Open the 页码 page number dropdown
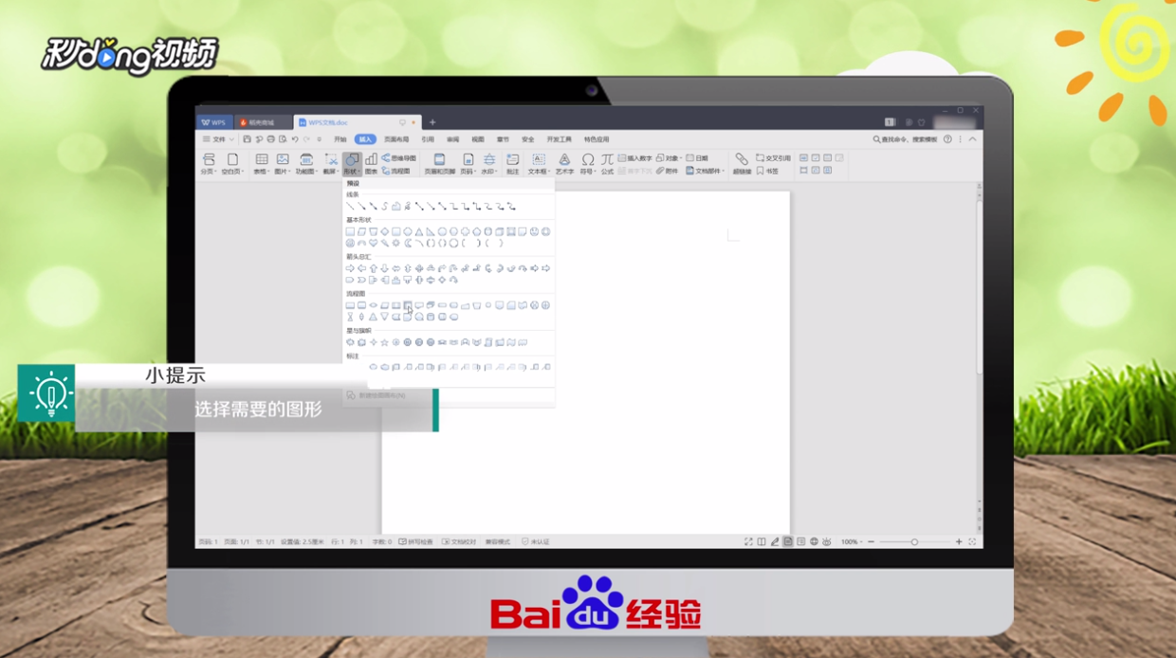This screenshot has height=658, width=1176. point(468,164)
